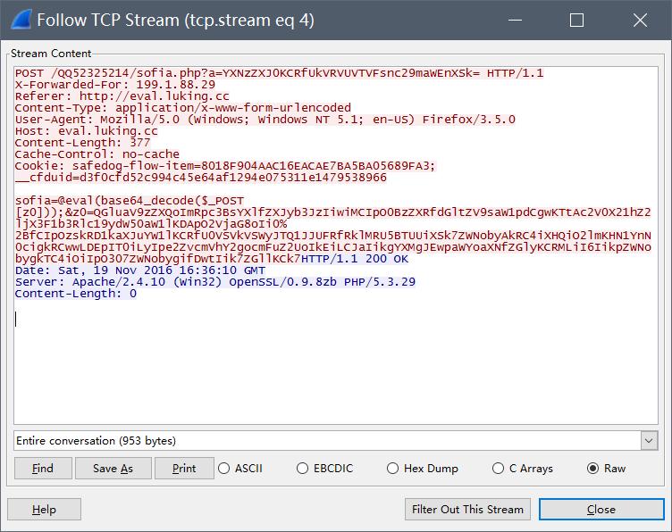Open the Entire conversation dropdown arrow
The height and width of the screenshot is (532, 672).
pyautogui.click(x=650, y=441)
